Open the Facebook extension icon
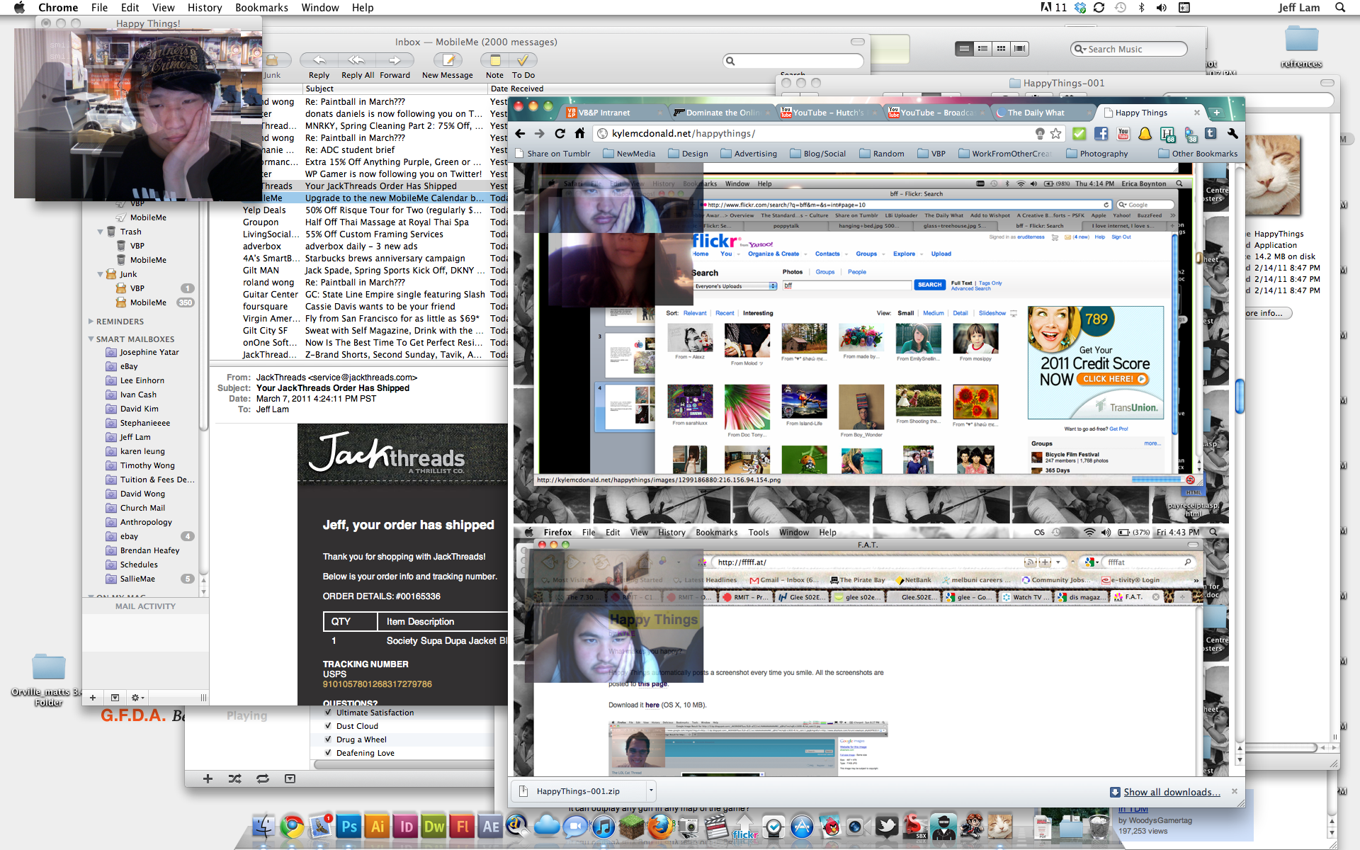This screenshot has width=1360, height=850. pos(1101,133)
